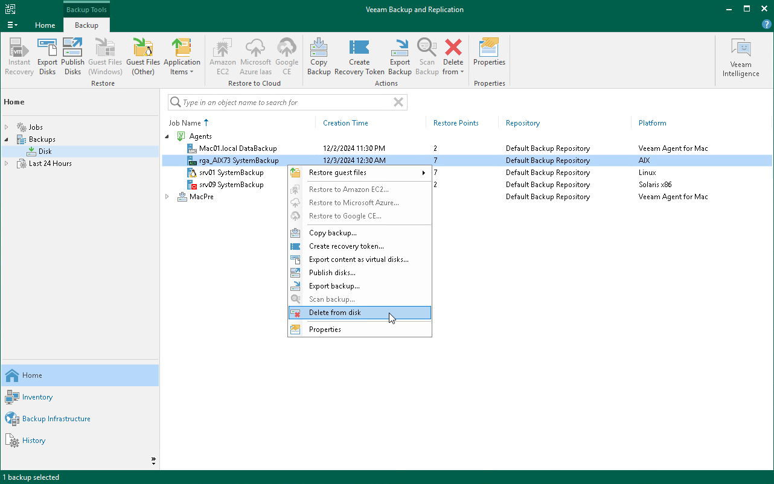The height and width of the screenshot is (484, 774).
Task: Select the Backup ribbon tab
Action: (86, 25)
